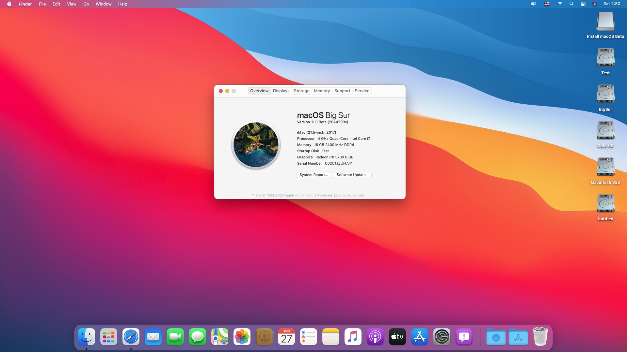
Task: Launch Photos from the Dock
Action: pos(242,337)
